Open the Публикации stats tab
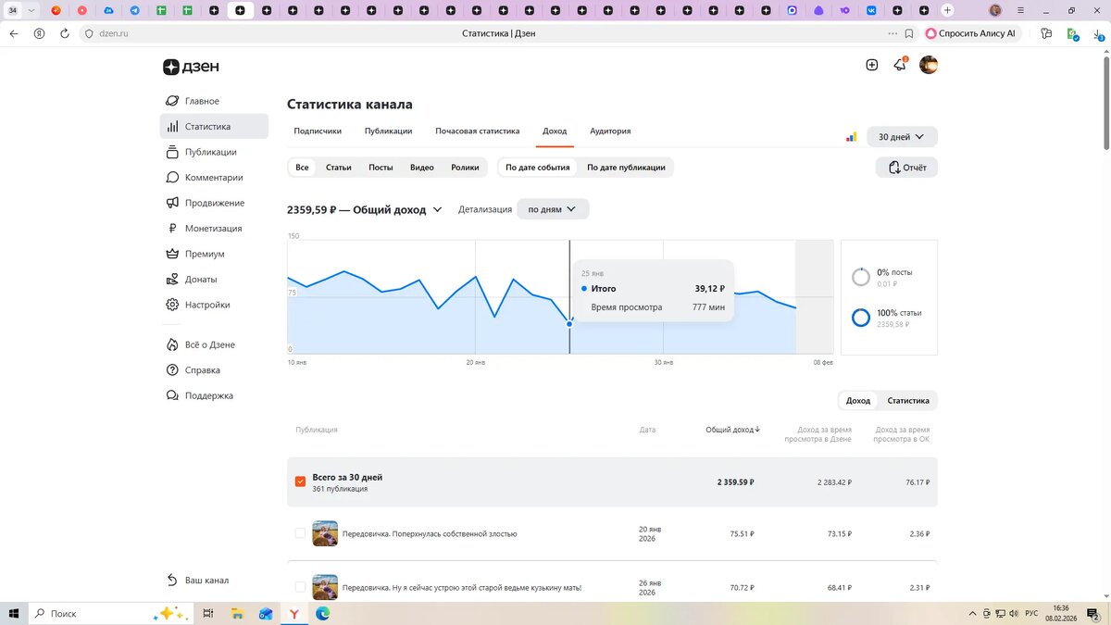The width and height of the screenshot is (1111, 625). coord(388,131)
